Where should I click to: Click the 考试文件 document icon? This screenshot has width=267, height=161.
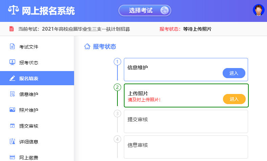click(x=12, y=46)
